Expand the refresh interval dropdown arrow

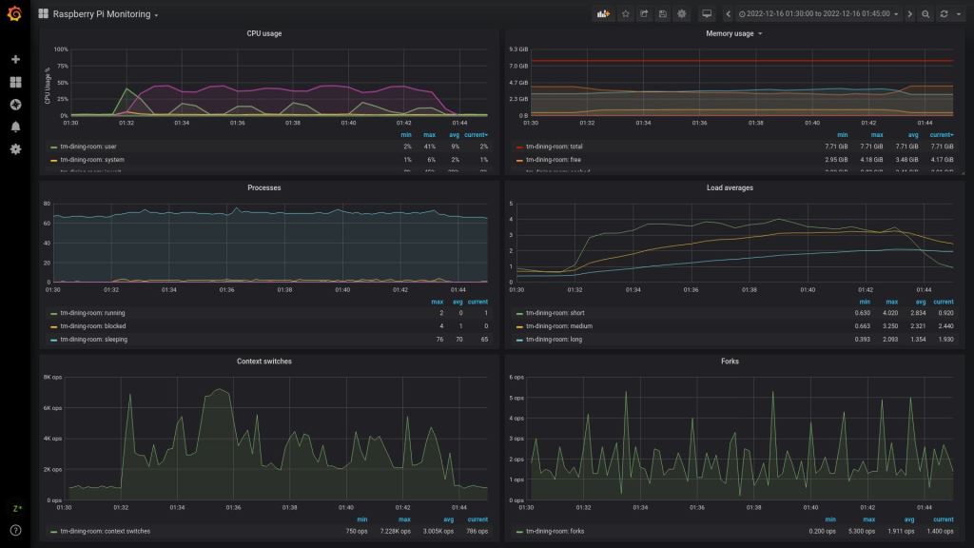(x=957, y=14)
